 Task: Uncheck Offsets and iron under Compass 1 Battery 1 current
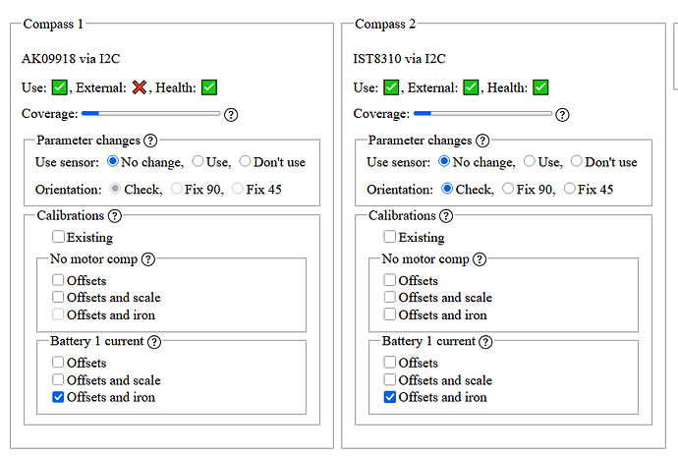click(58, 397)
